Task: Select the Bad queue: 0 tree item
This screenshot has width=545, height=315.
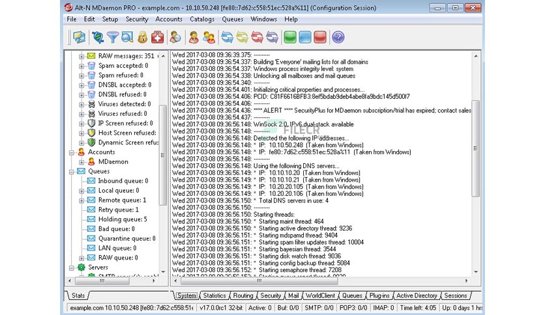Action: click(117, 229)
